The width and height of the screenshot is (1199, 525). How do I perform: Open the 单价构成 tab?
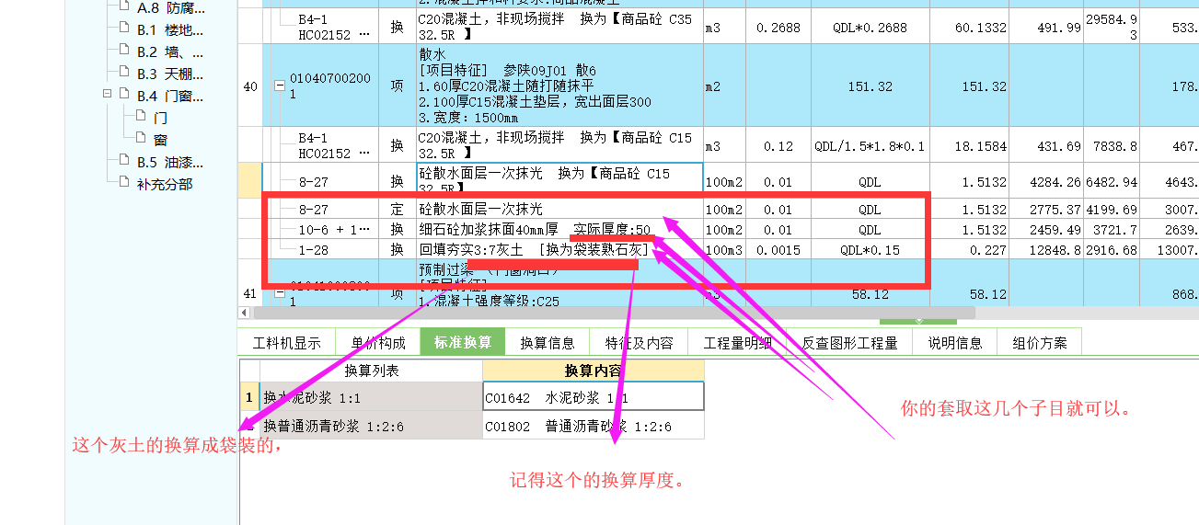[x=378, y=343]
